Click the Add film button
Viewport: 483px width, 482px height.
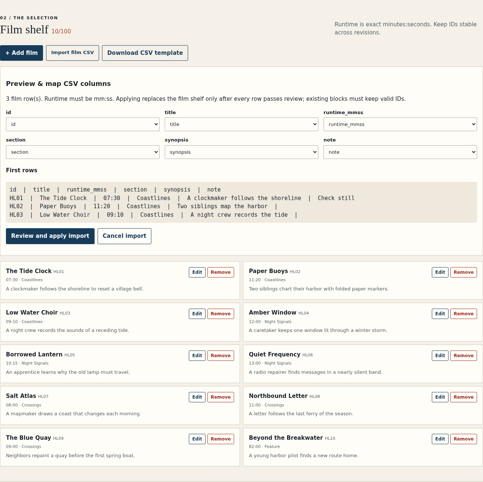tap(22, 53)
